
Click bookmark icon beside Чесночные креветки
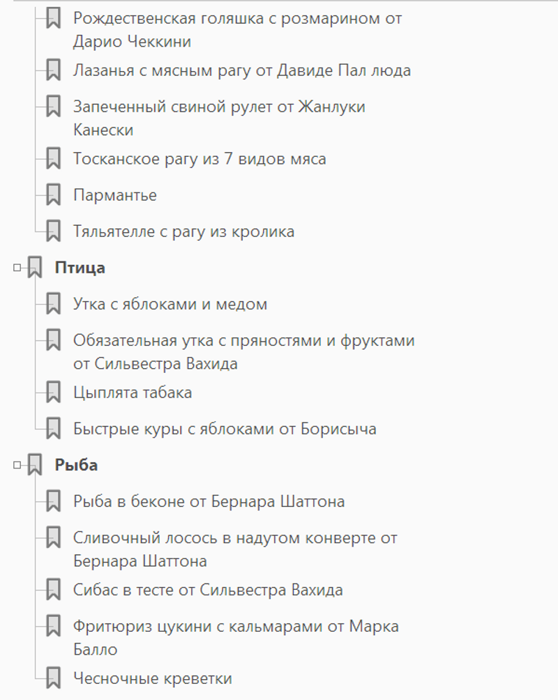pos(53,678)
